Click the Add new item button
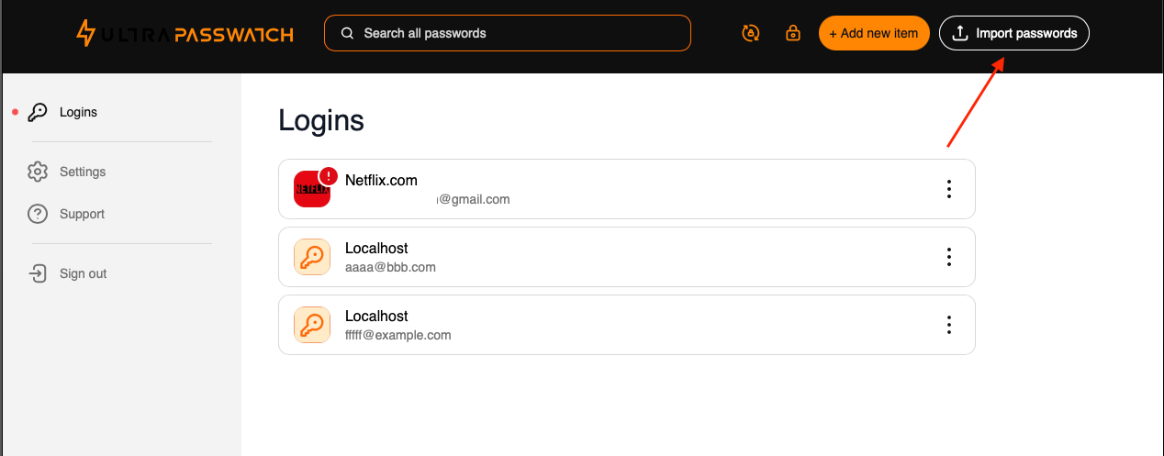Image resolution: width=1164 pixels, height=456 pixels. [874, 33]
